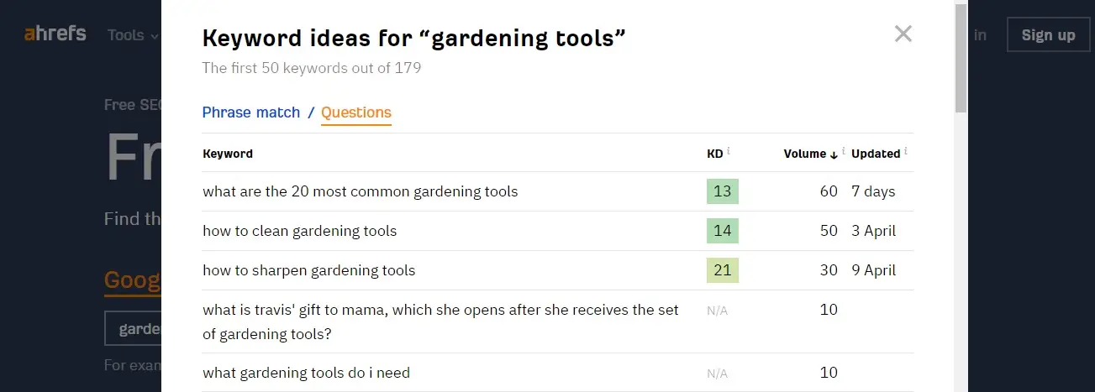Image resolution: width=1095 pixels, height=392 pixels.
Task: Select keyword 'how to sharpen gardening tools'
Action: (x=309, y=270)
